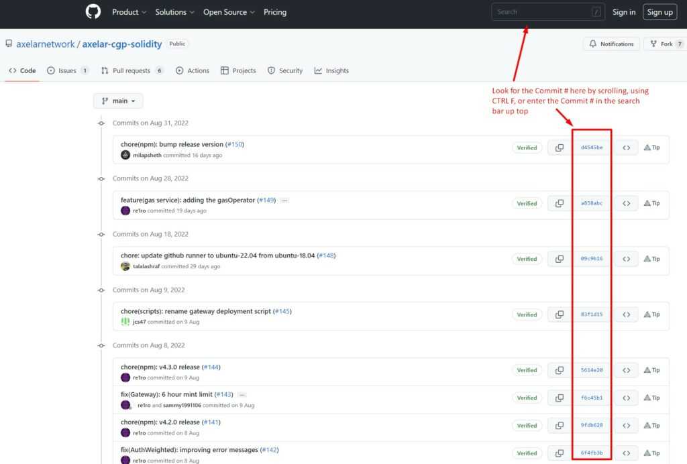
Task: Open the Insights tab
Action: [332, 70]
